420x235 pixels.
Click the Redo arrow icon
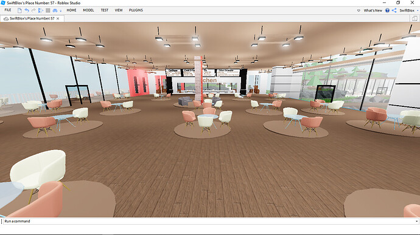tap(33, 10)
